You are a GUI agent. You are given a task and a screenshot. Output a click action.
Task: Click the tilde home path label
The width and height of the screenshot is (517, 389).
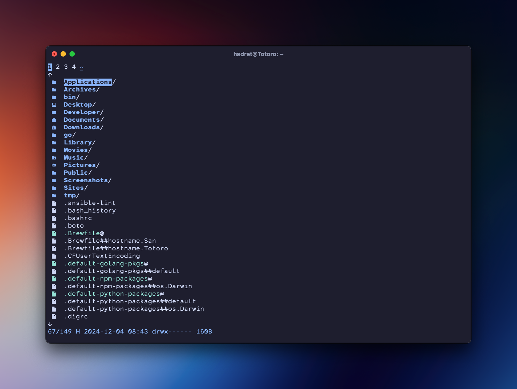82,67
